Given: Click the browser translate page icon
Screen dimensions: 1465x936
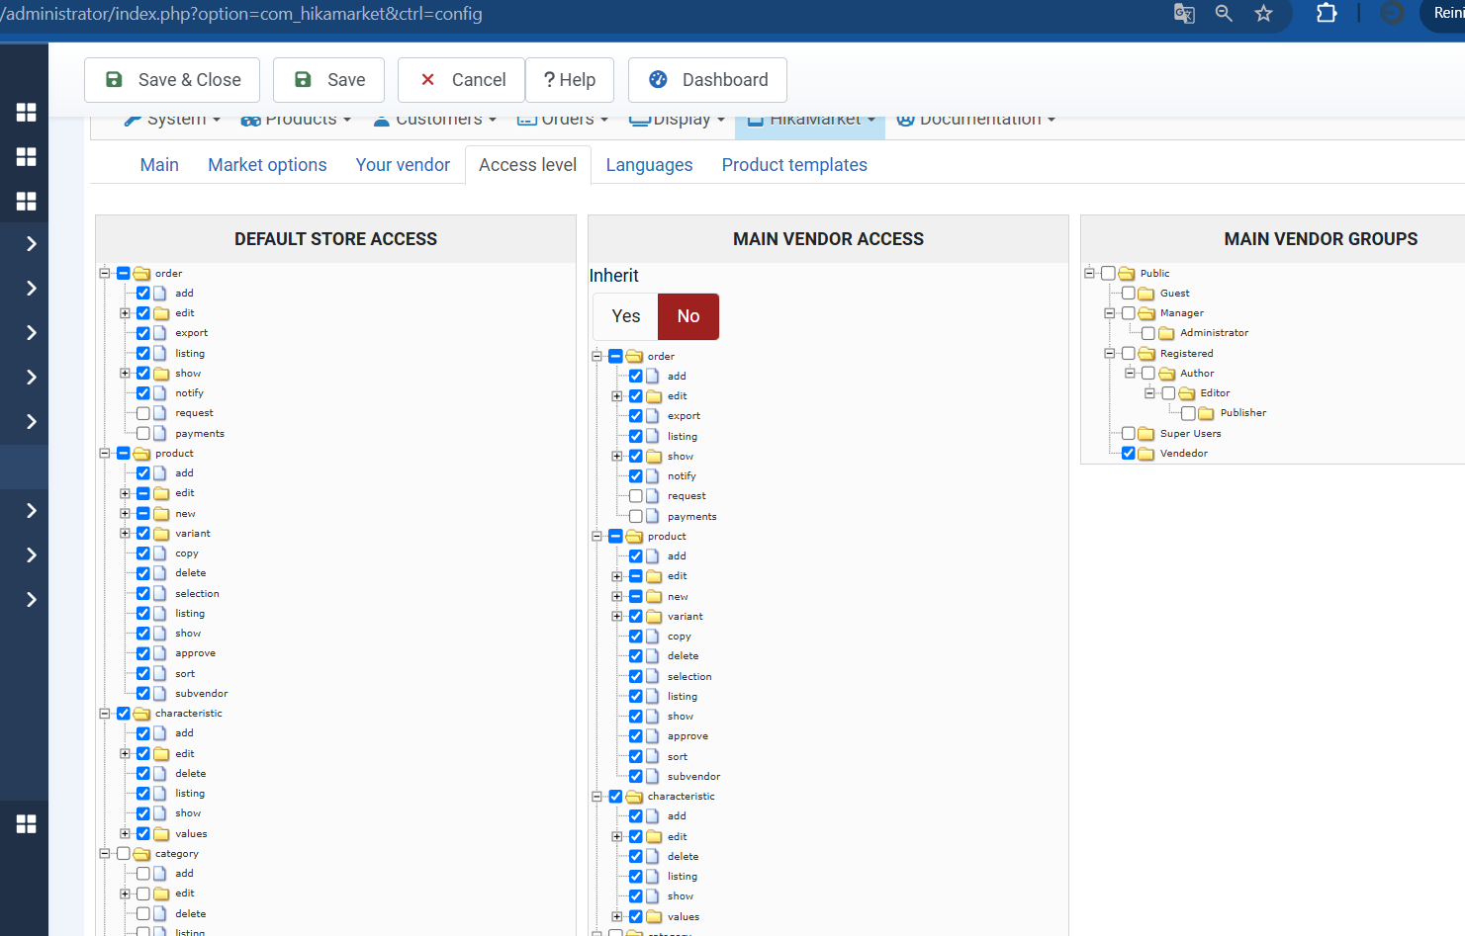Looking at the screenshot, I should 1184,14.
